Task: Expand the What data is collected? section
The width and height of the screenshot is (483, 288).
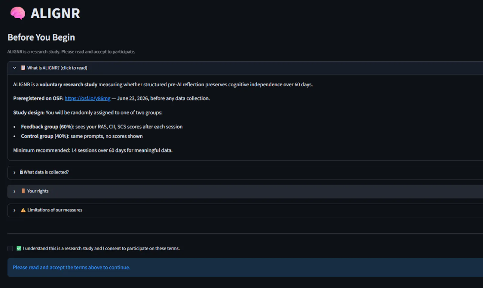Action: pyautogui.click(x=245, y=172)
